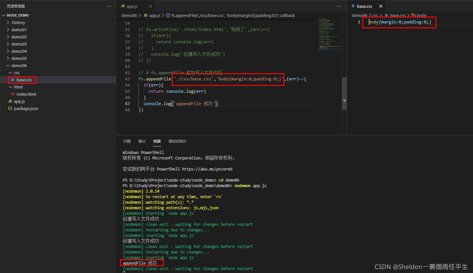Click the body{margin:0;padding:0;} rule in base.css

[400, 22]
